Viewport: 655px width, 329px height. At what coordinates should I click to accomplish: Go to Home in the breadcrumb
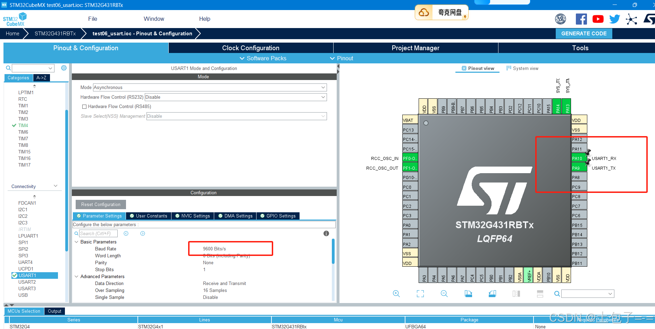pos(12,34)
